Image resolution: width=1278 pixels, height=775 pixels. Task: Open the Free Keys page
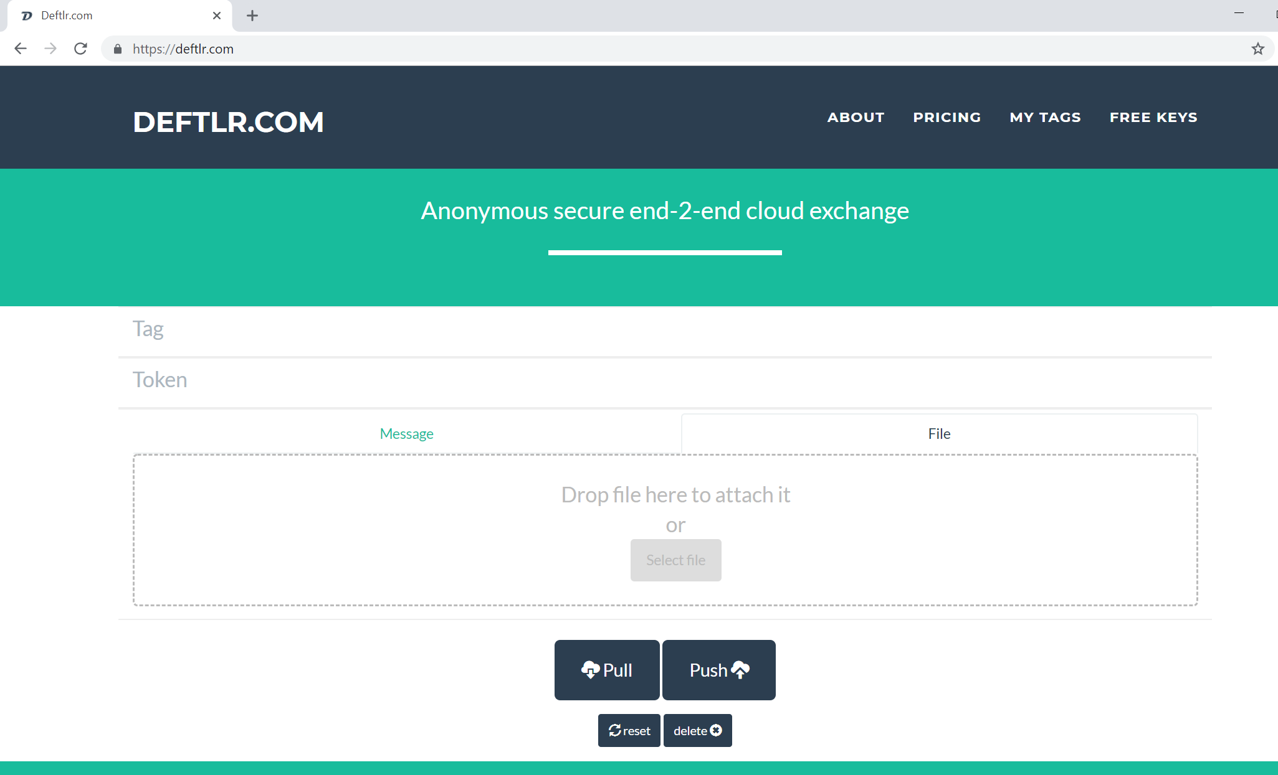click(1153, 117)
